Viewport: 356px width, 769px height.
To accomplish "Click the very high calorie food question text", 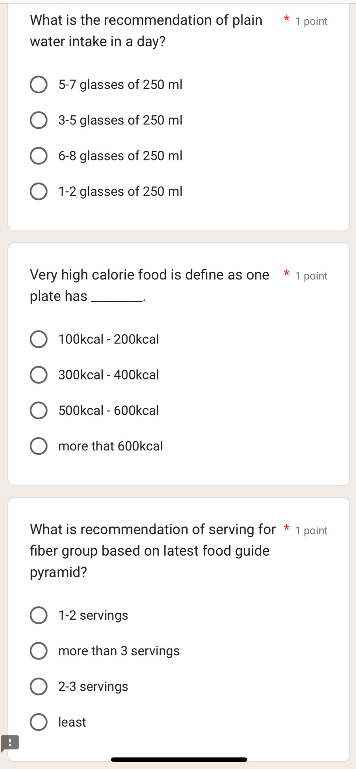I will [150, 285].
